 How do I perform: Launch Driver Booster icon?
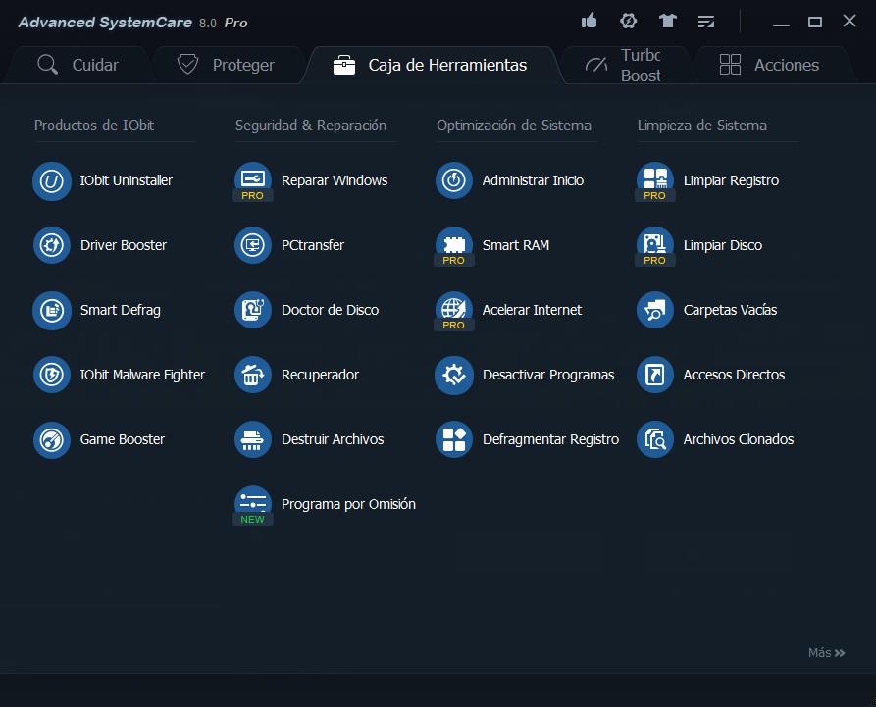(x=52, y=245)
